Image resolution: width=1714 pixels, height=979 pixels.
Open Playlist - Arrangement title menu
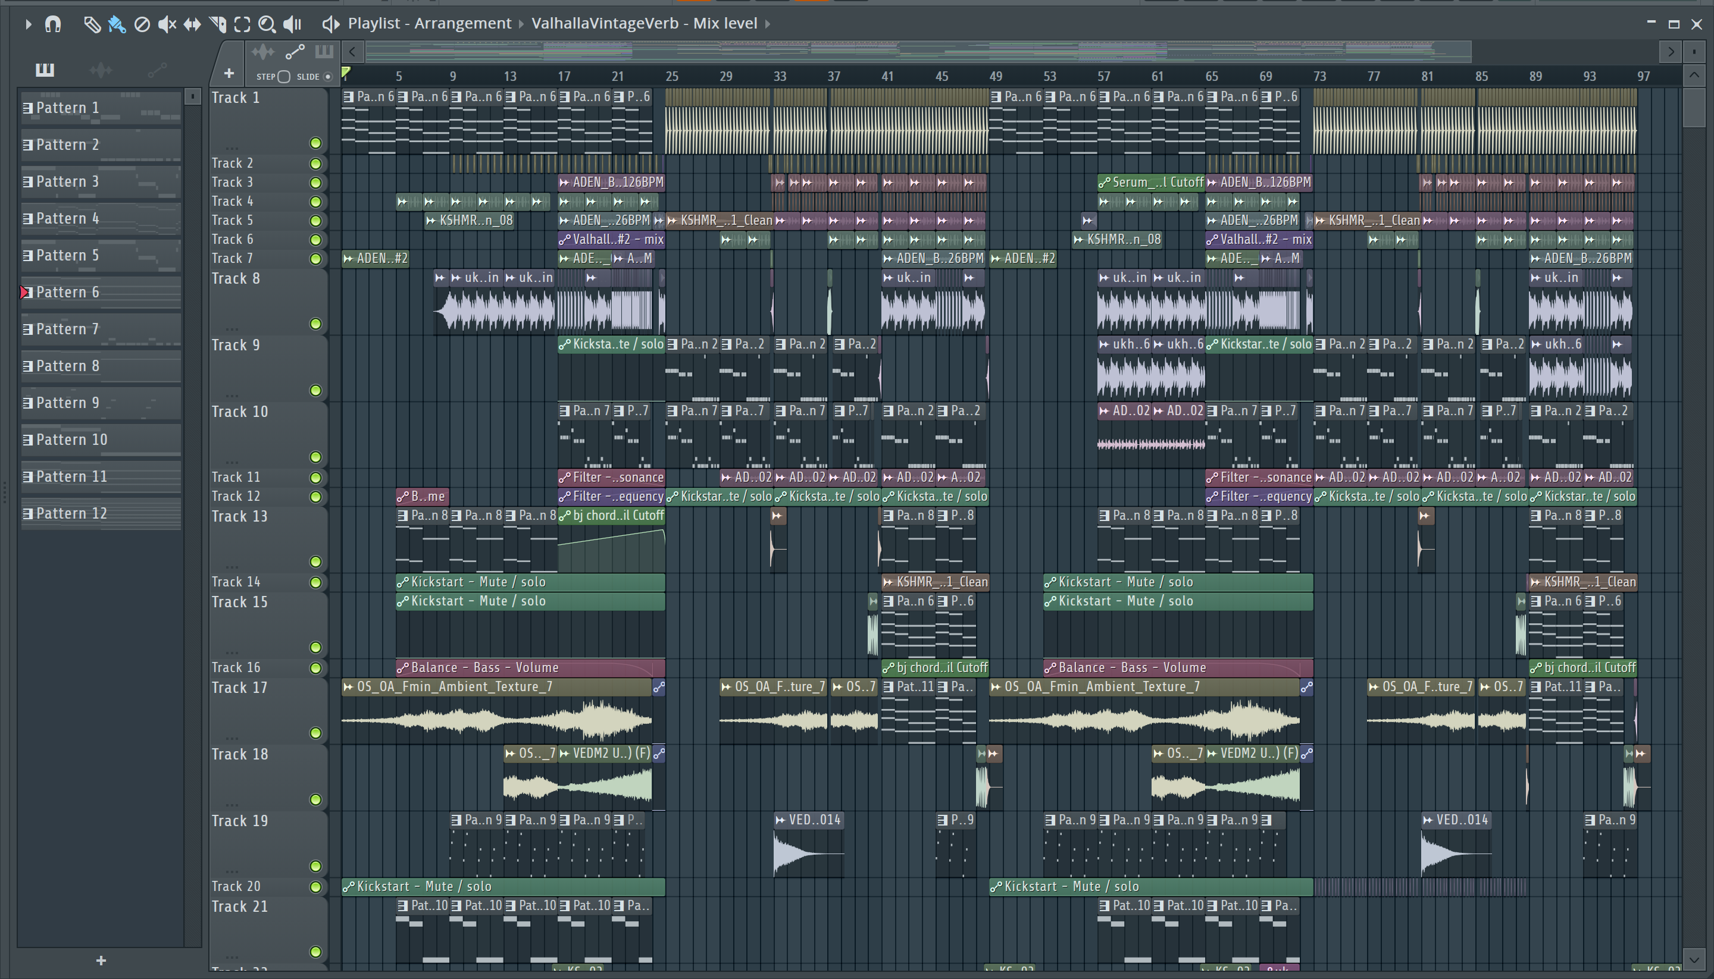[x=429, y=24]
